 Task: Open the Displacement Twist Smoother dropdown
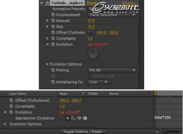[x=112, y=15]
